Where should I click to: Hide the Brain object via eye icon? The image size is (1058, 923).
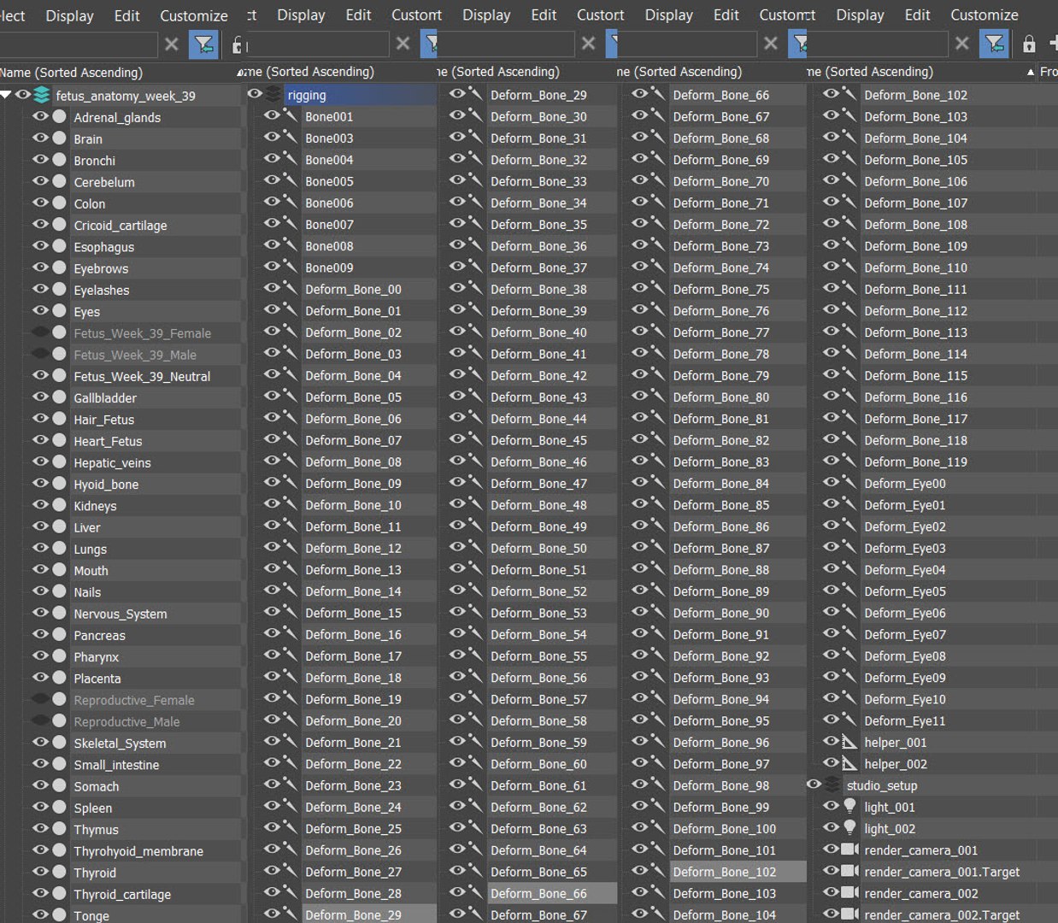pos(40,138)
